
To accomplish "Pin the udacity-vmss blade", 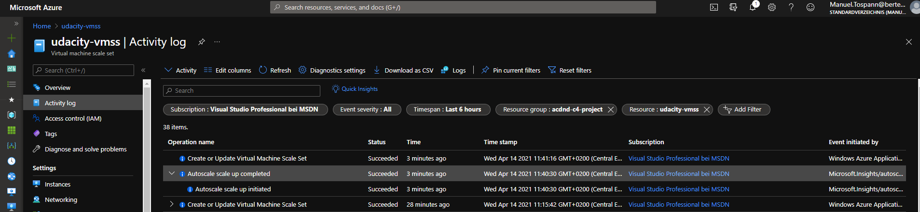I will 202,42.
